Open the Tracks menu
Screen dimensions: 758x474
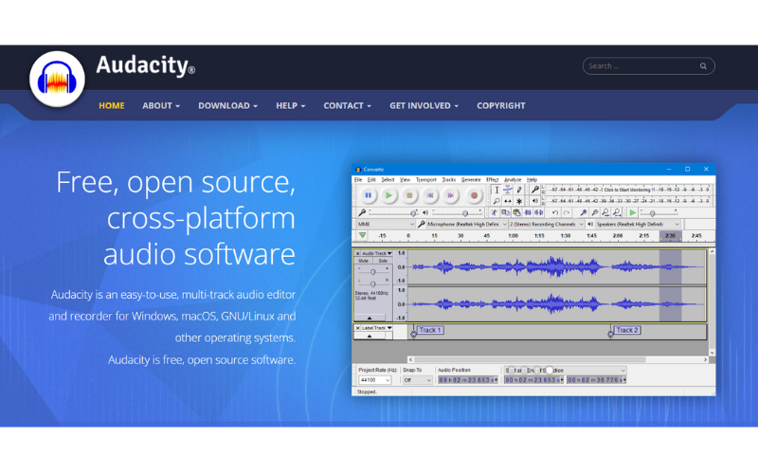point(449,179)
